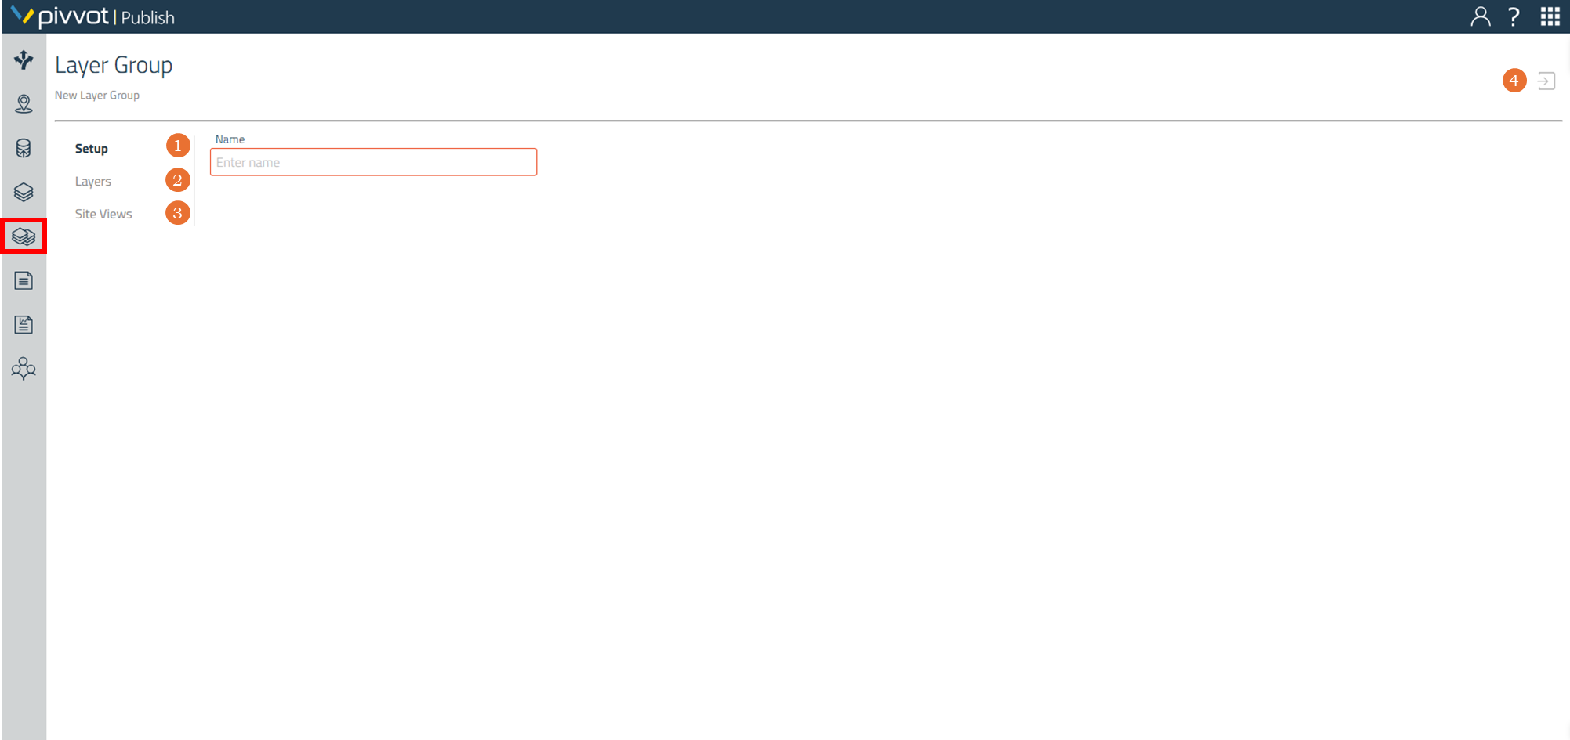Select the database stack icon in sidebar
The height and width of the screenshot is (740, 1570).
point(24,148)
